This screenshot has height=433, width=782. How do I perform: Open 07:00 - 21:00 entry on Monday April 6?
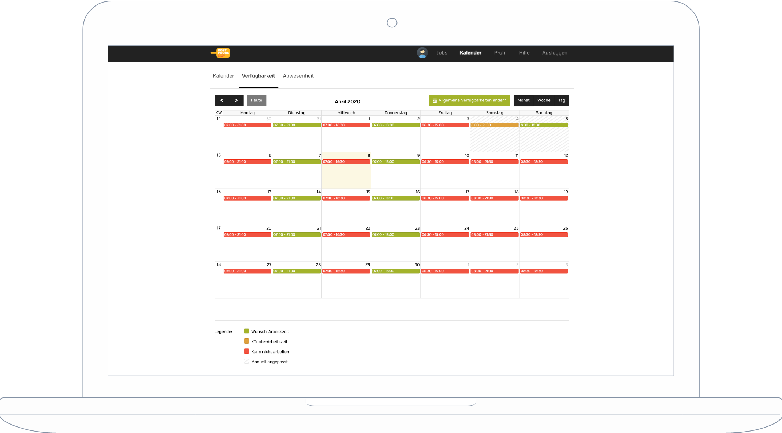pyautogui.click(x=247, y=162)
